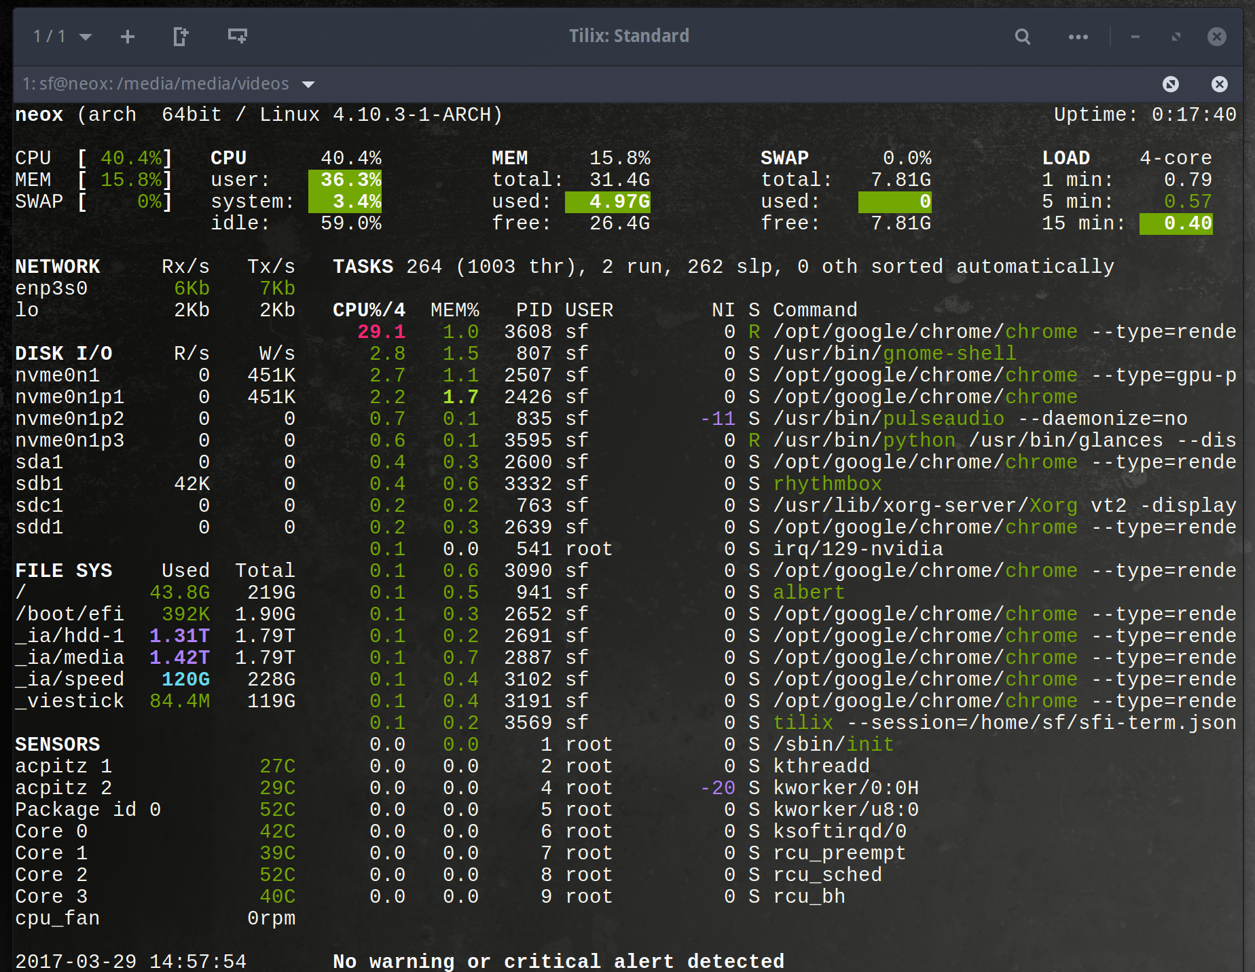
Task: Click the kthreadd process command
Action: (x=822, y=766)
